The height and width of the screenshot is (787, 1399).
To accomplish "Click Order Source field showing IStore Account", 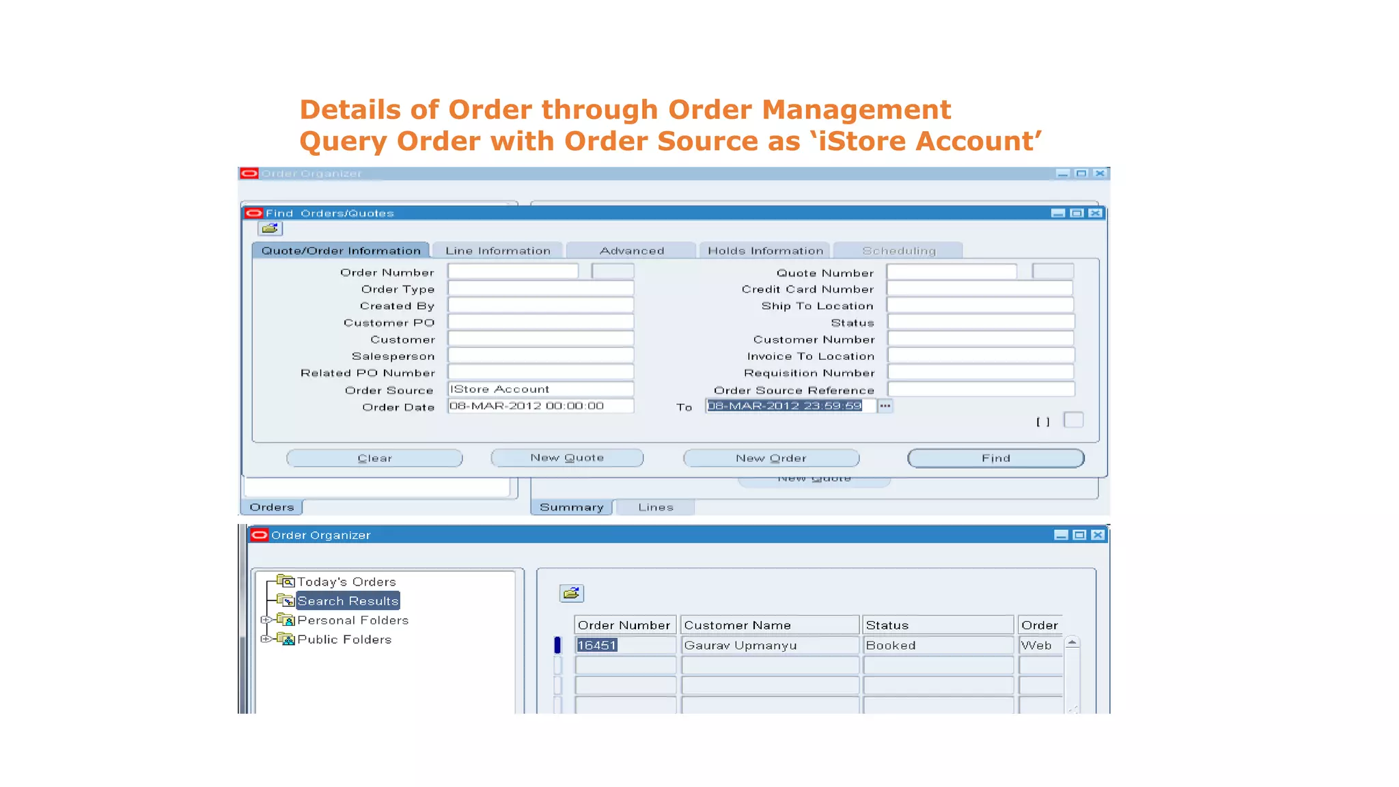I will pos(541,389).
